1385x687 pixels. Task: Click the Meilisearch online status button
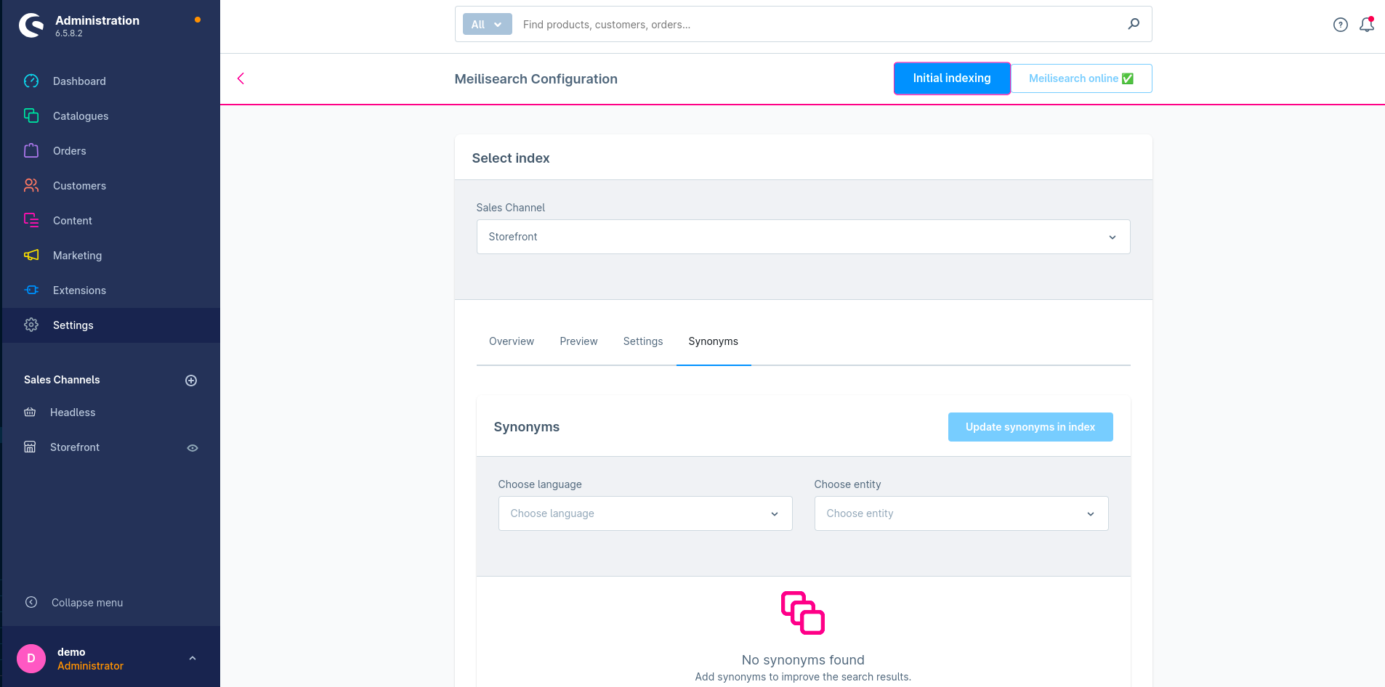click(x=1081, y=78)
